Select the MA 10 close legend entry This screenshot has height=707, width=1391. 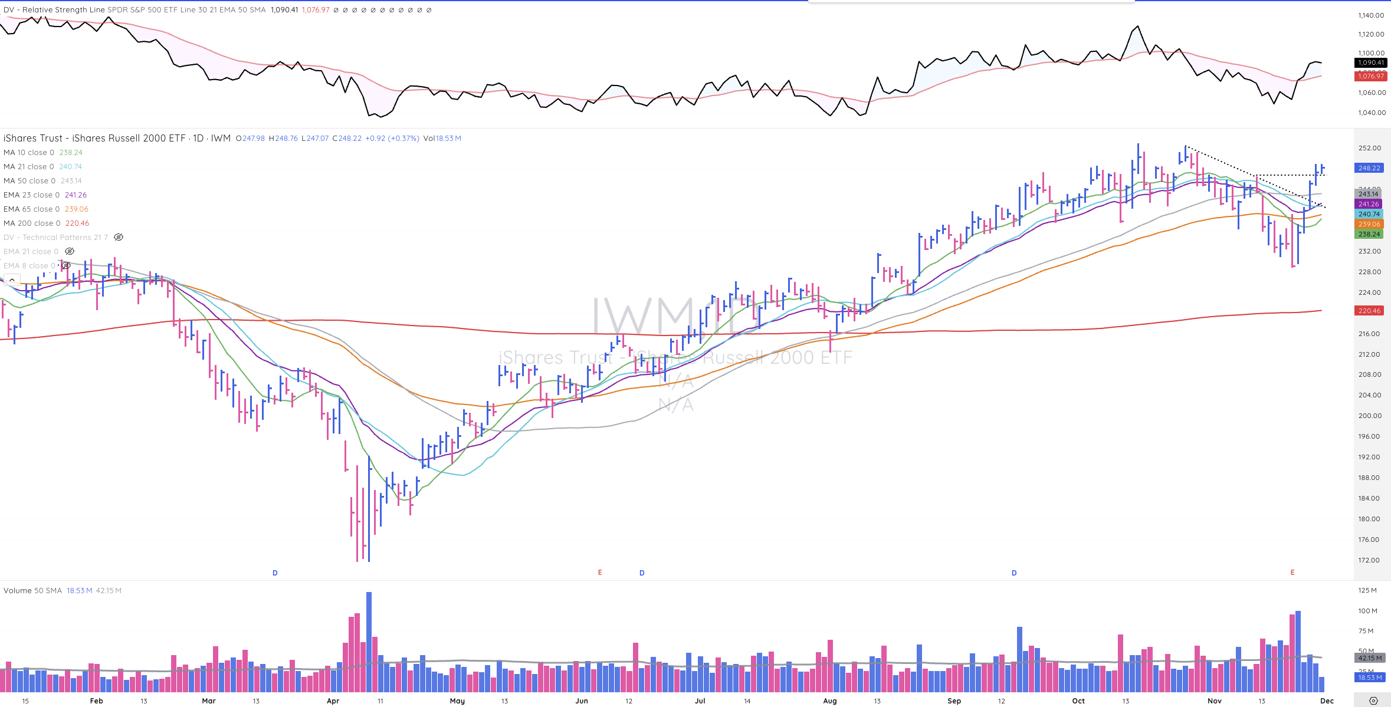pyautogui.click(x=28, y=153)
